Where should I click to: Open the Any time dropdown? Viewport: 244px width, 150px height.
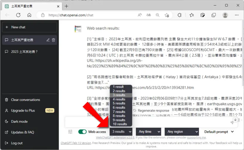click(148, 132)
